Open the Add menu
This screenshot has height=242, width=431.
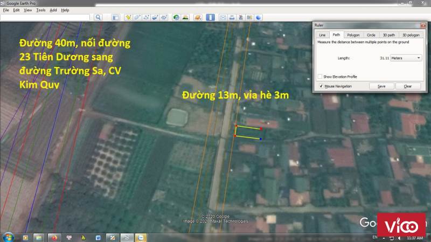pos(53,10)
